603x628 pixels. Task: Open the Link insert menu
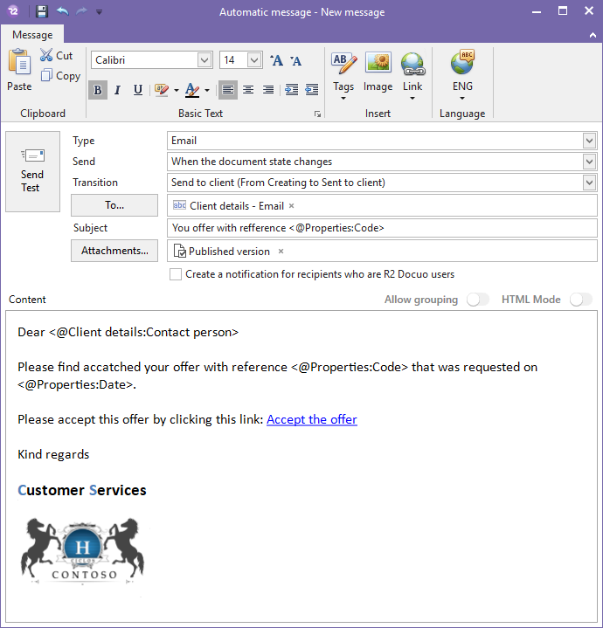coord(412,75)
